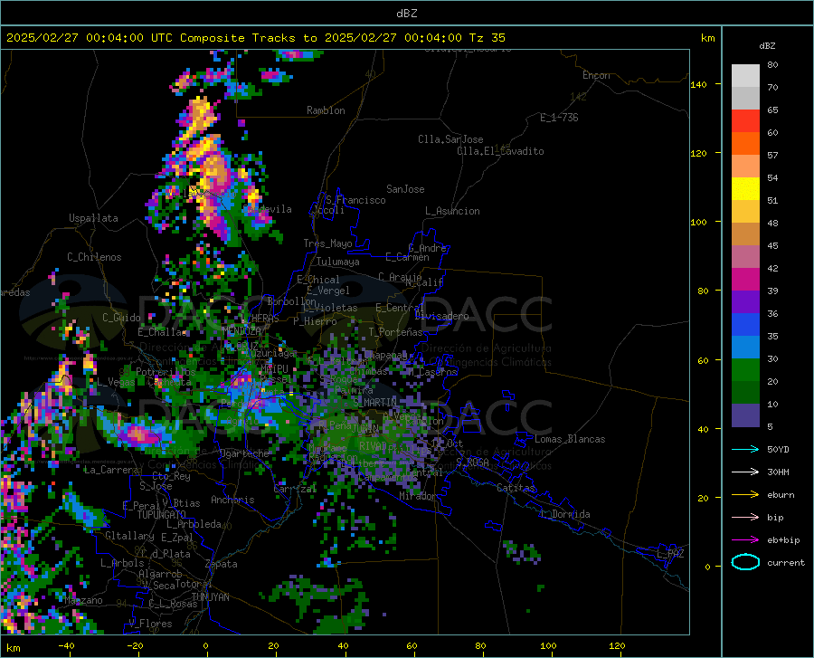
Task: Click the 'E_Carmen' map label
Action: pyautogui.click(x=408, y=257)
